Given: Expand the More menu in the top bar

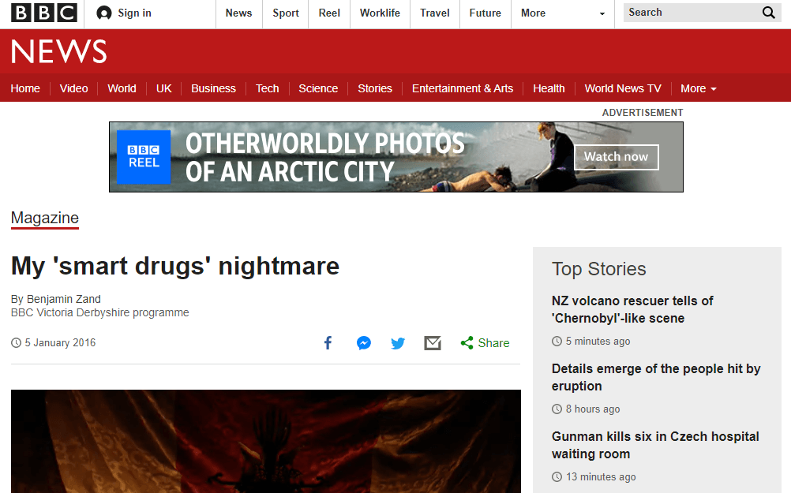Looking at the screenshot, I should click(532, 13).
